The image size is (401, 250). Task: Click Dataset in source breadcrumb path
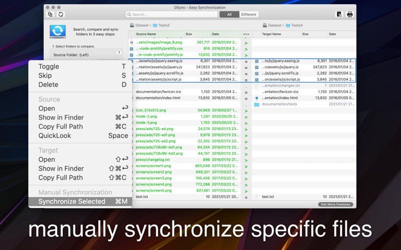point(142,25)
